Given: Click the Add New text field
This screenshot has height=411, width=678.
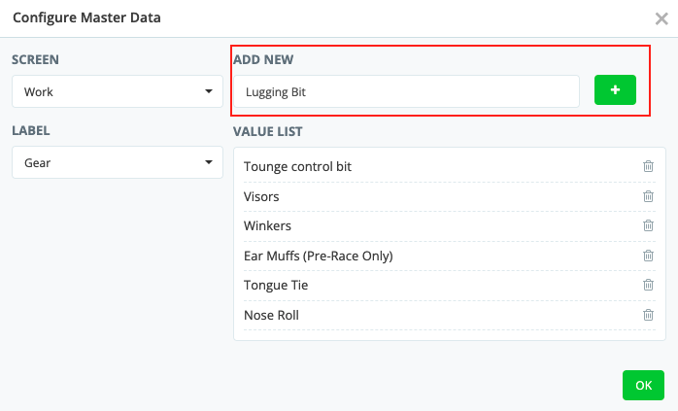Looking at the screenshot, I should [406, 91].
